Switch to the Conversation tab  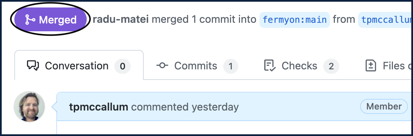click(x=76, y=66)
